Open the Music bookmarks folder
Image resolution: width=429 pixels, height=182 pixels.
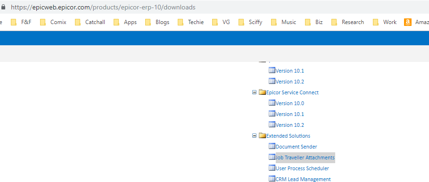point(284,22)
